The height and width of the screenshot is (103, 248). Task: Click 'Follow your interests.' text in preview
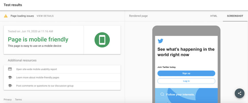(181, 94)
